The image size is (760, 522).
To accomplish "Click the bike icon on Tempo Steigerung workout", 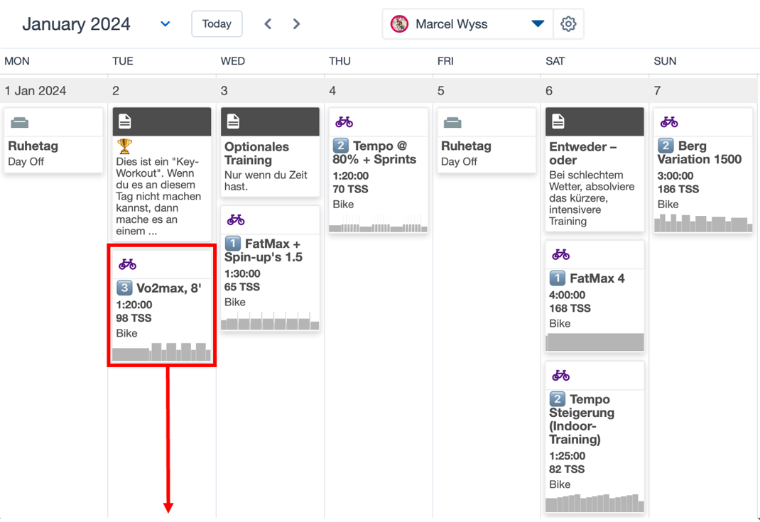I will click(561, 375).
